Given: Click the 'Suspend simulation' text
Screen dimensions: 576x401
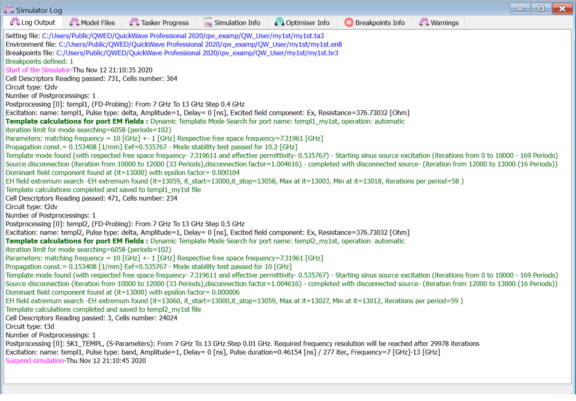Looking at the screenshot, I should [x=35, y=361].
